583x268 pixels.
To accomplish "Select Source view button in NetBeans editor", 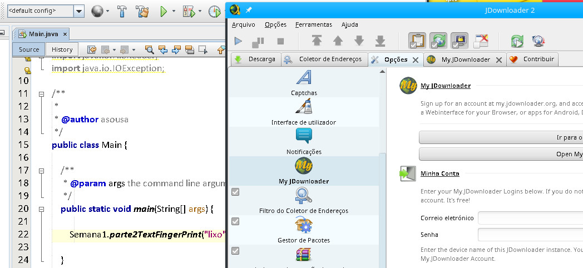I will [x=28, y=49].
